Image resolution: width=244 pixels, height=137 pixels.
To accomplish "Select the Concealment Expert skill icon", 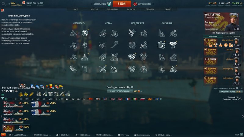I will coord(173,69).
